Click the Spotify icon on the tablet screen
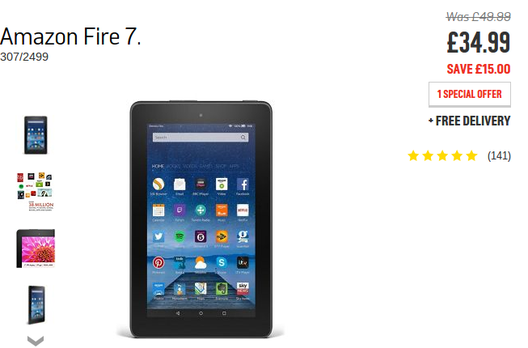 click(180, 236)
